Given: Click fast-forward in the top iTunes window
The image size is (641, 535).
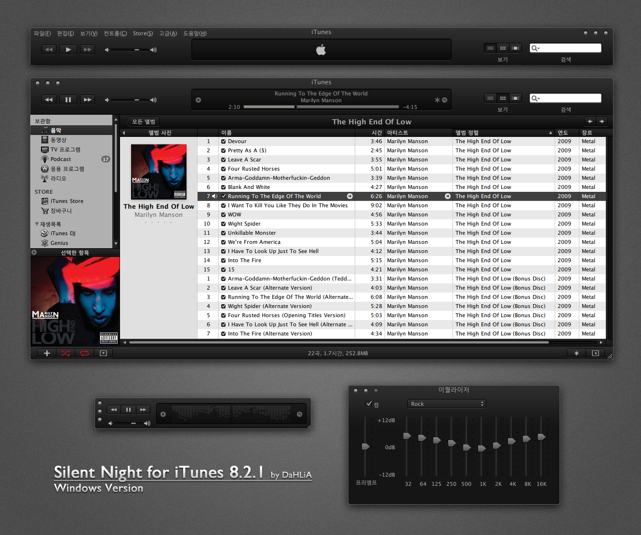Looking at the screenshot, I should point(87,50).
